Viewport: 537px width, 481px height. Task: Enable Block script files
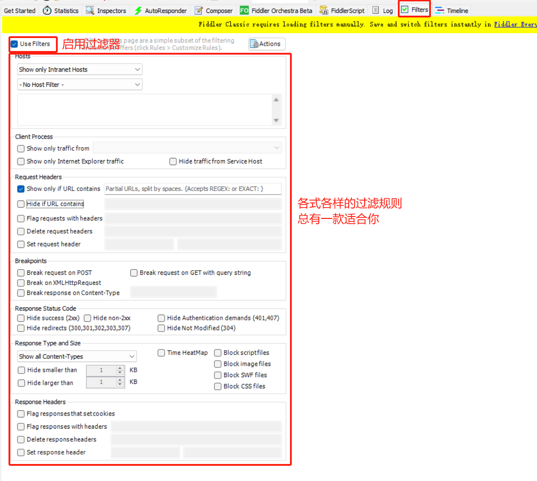pos(218,353)
